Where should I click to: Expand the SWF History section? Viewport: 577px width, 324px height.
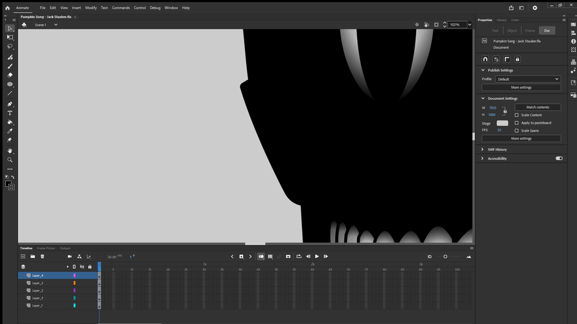tap(482, 149)
